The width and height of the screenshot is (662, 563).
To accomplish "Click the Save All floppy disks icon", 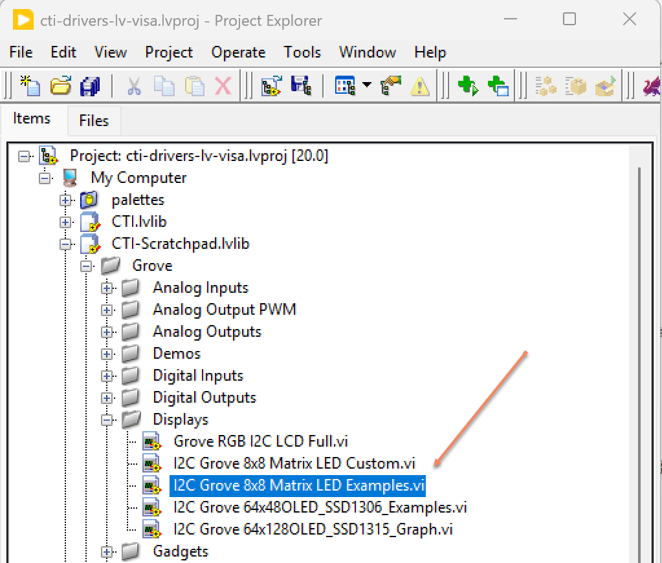I will point(89,85).
